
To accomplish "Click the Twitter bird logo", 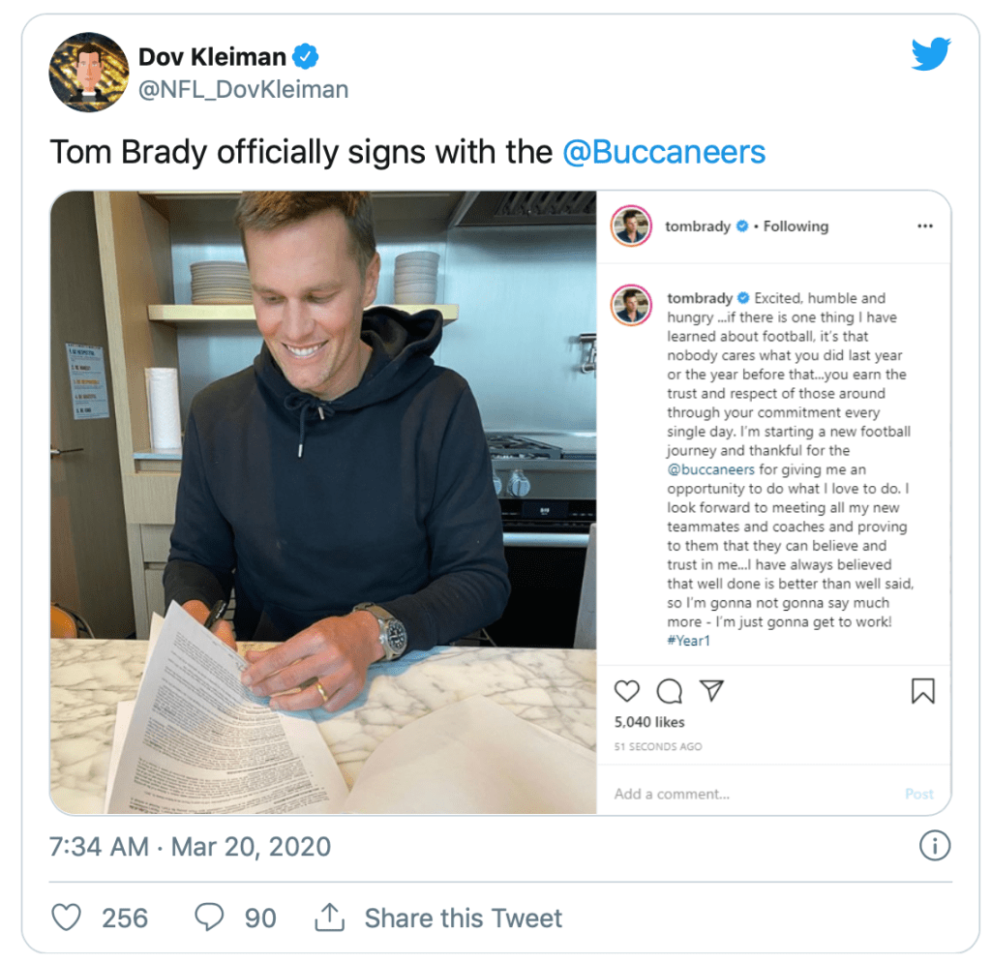I will 931,55.
